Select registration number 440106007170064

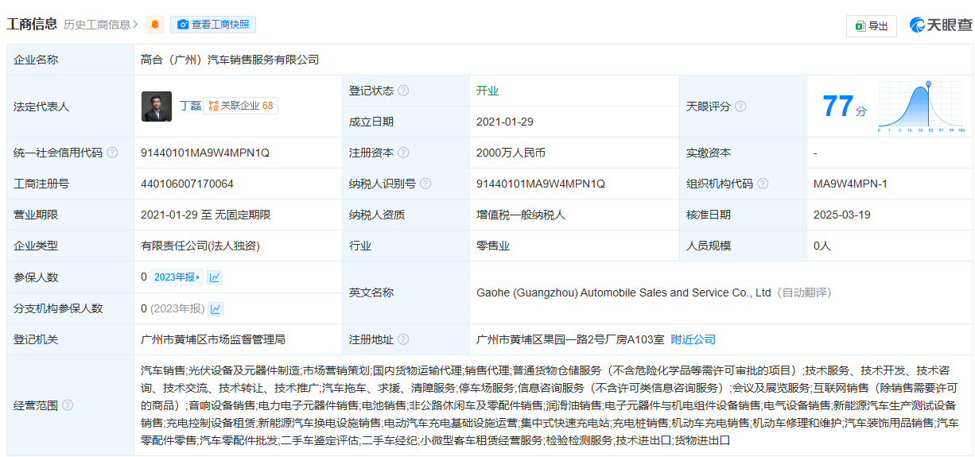pos(187,184)
